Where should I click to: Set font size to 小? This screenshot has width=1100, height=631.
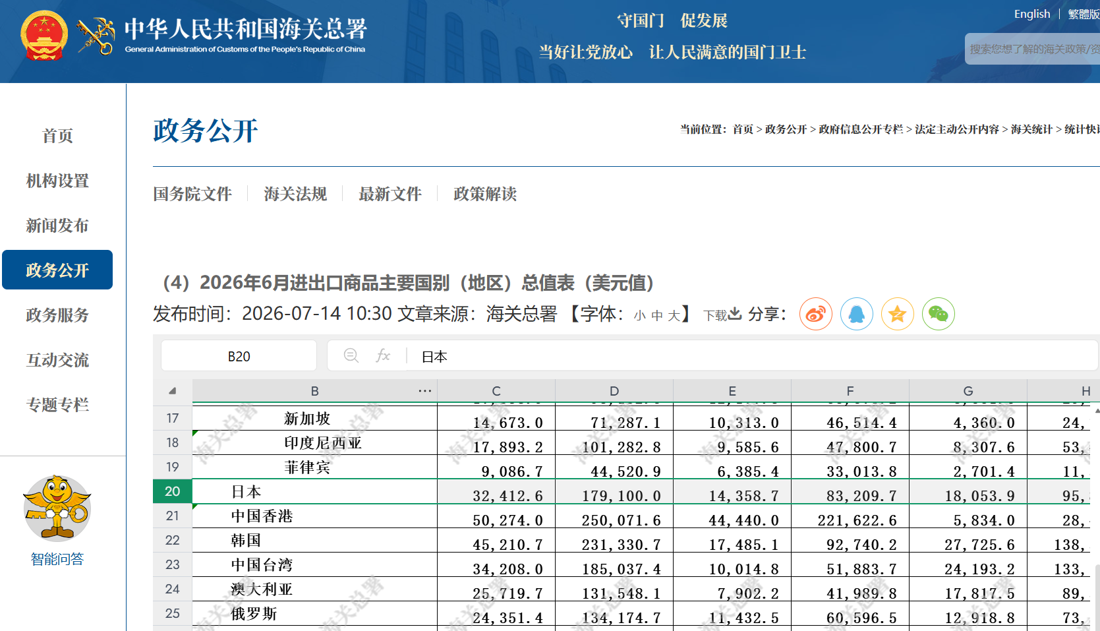pos(640,316)
